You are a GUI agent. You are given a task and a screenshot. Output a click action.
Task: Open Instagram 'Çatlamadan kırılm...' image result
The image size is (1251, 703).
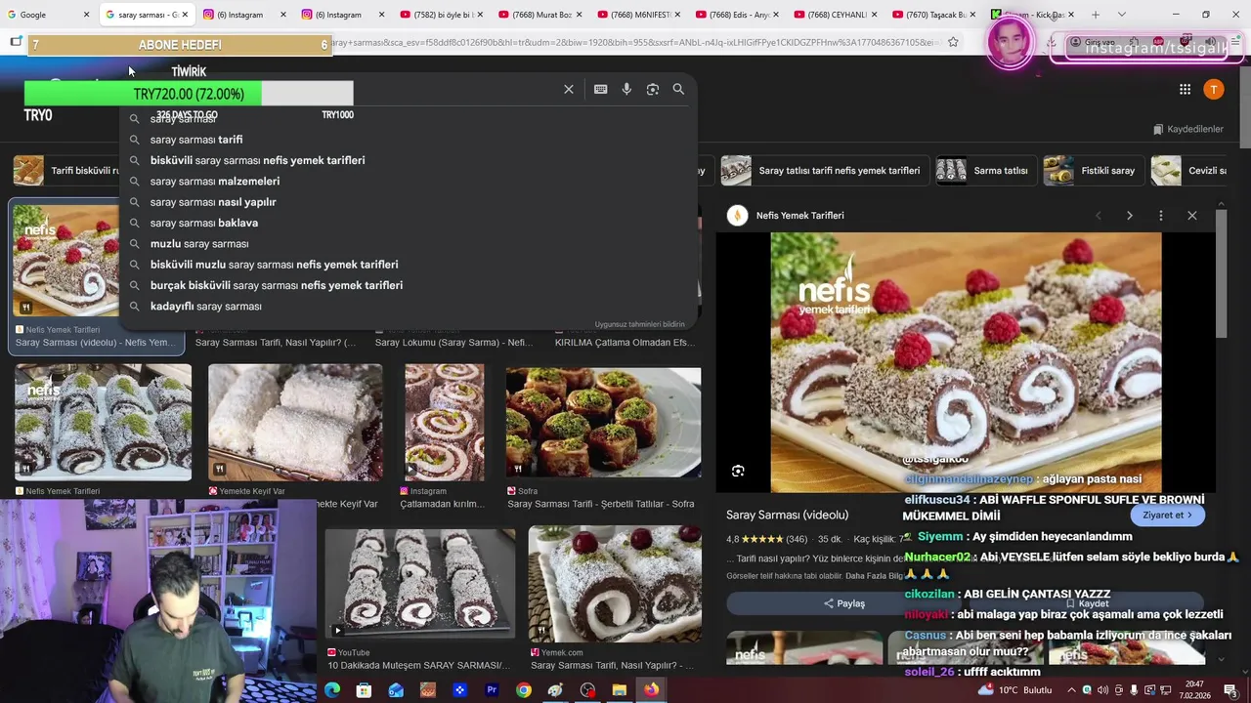[445, 422]
